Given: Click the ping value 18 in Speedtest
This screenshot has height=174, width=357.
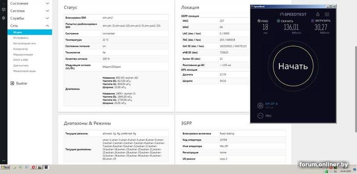Looking at the screenshot, I should tap(265, 27).
